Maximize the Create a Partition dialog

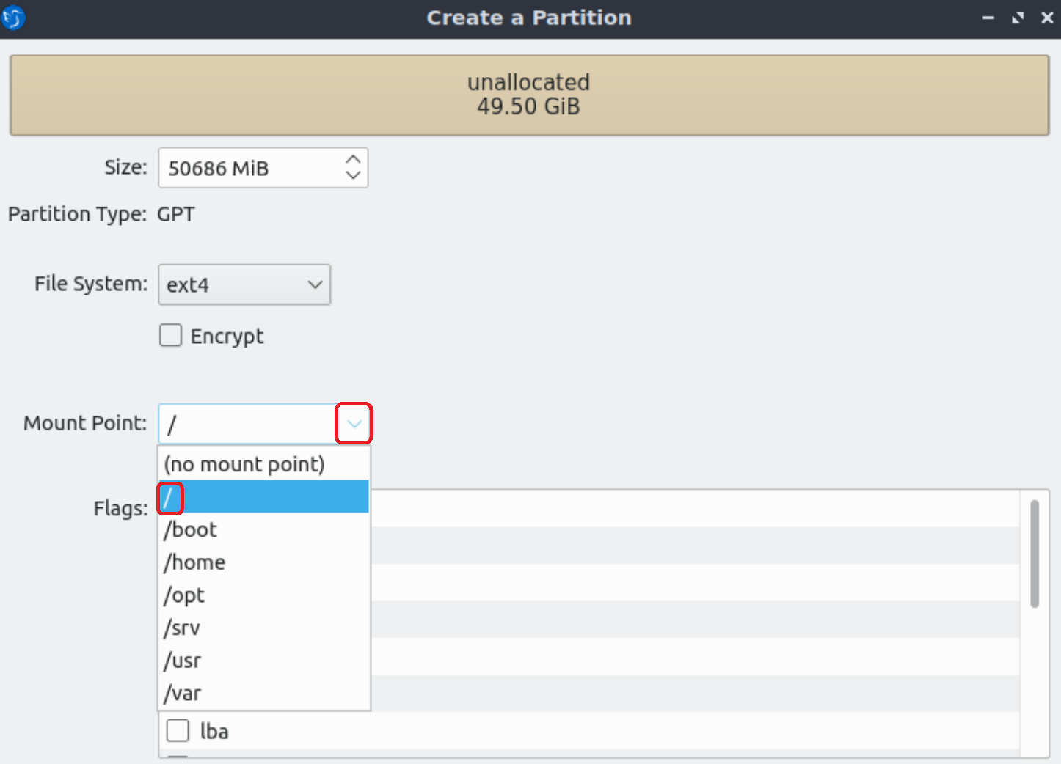[1018, 18]
